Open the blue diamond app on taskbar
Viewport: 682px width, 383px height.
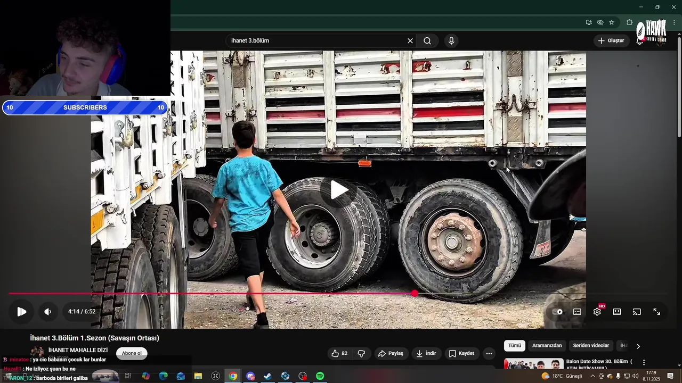[285, 376]
